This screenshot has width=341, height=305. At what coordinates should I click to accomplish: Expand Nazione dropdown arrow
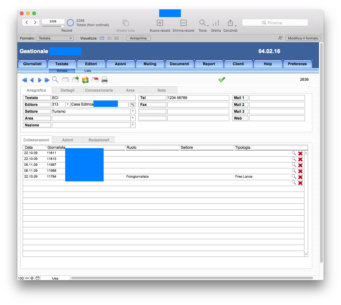(x=133, y=125)
